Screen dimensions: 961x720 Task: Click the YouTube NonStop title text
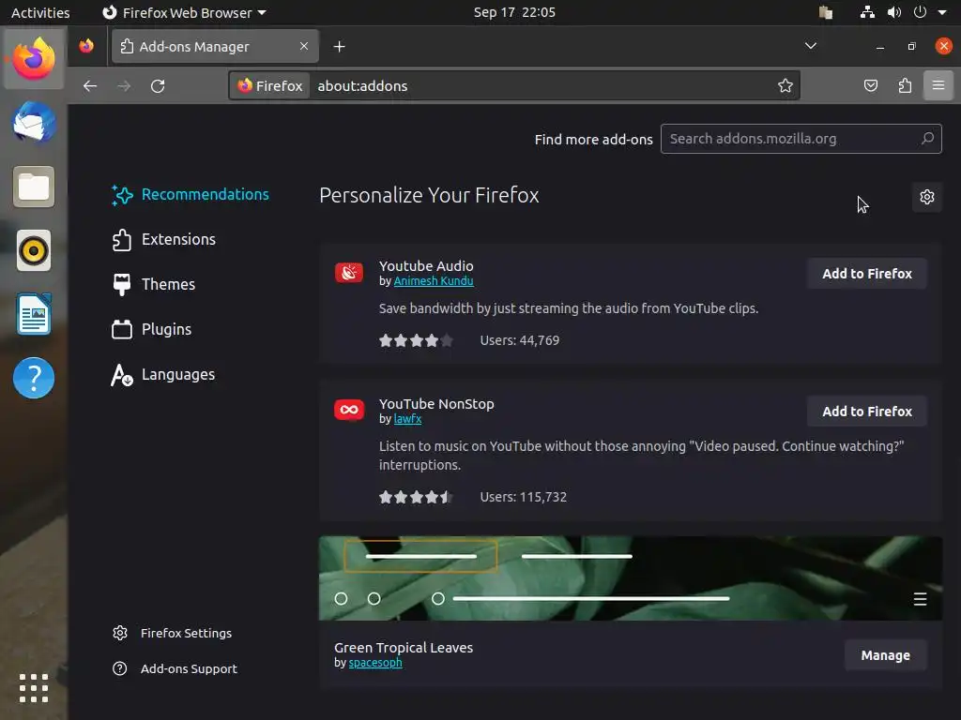[436, 404]
